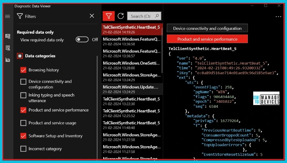Image resolution: width=287 pixels, height=163 pixels.
Task: Minimize the Diagnostic Data Viewer window
Action: [252, 6]
